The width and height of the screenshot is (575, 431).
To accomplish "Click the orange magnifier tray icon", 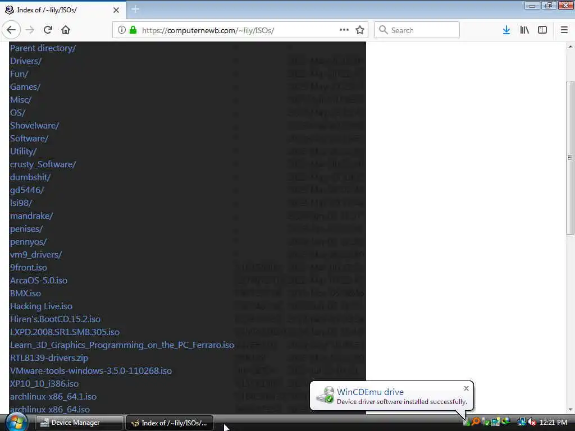I will (x=476, y=422).
